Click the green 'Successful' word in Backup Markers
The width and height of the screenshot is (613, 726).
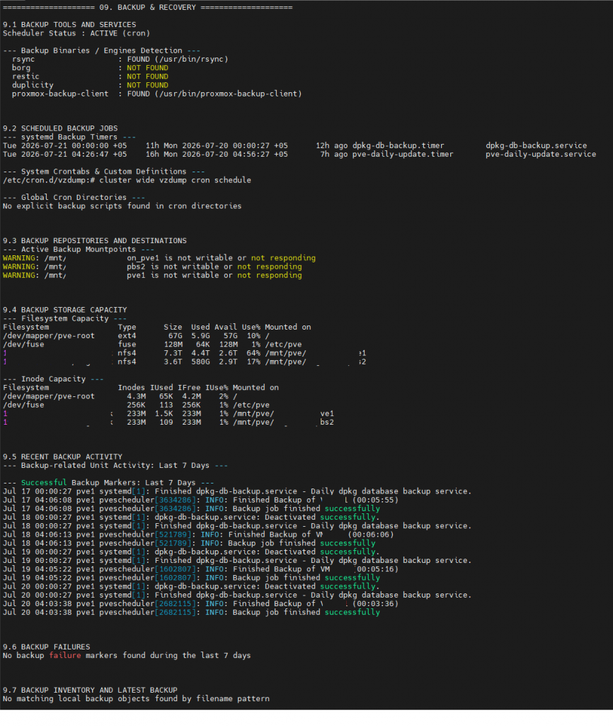(44, 482)
